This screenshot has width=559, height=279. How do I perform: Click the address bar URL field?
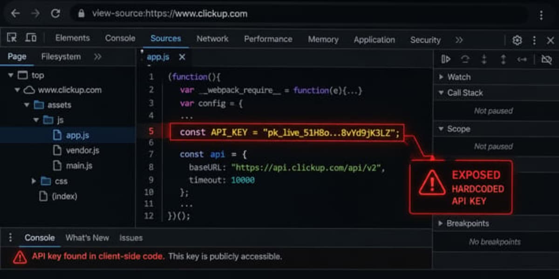[298, 14]
